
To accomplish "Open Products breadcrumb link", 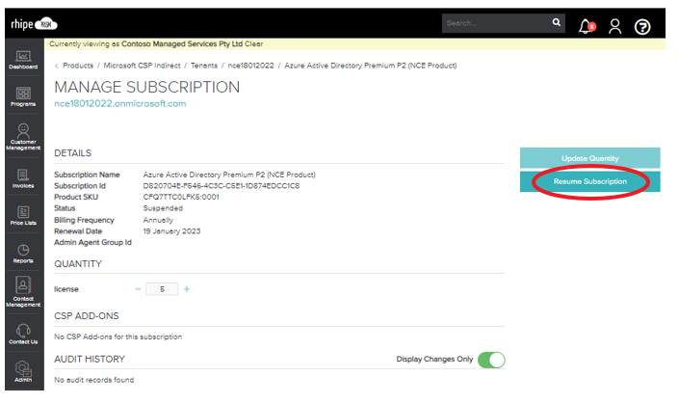I will (78, 66).
